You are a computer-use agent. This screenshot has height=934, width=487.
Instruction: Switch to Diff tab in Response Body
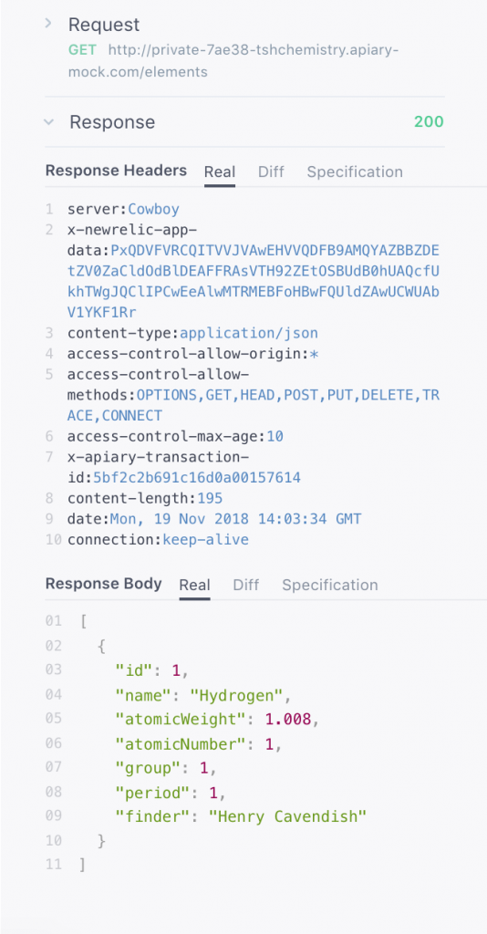pyautogui.click(x=246, y=585)
